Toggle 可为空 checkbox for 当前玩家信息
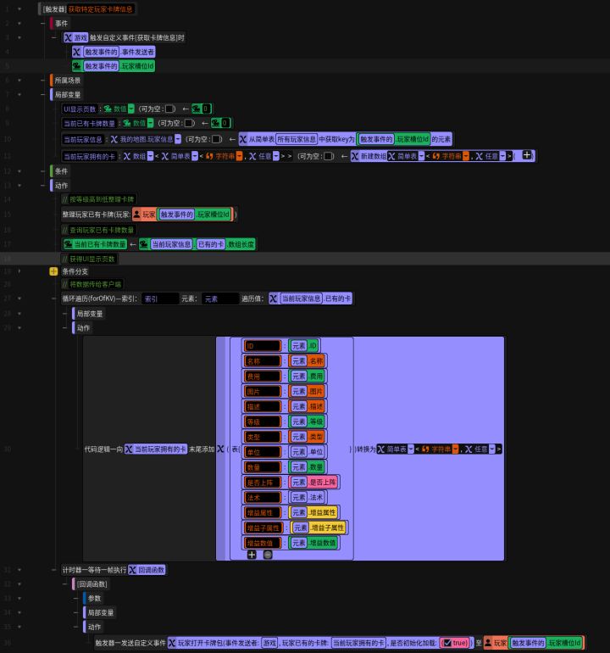This screenshot has width=610, height=653. tap(216, 139)
